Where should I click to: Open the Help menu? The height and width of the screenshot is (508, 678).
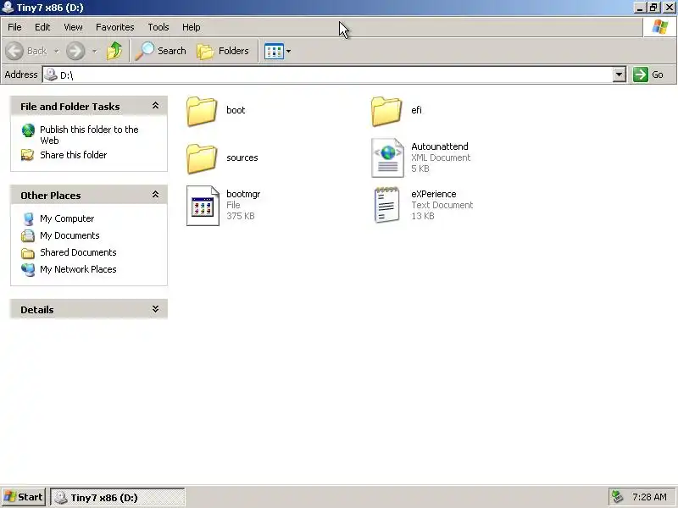[192, 27]
